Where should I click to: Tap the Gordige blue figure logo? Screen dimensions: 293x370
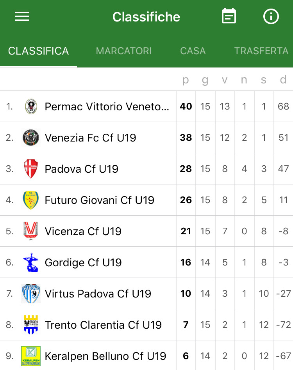click(31, 262)
